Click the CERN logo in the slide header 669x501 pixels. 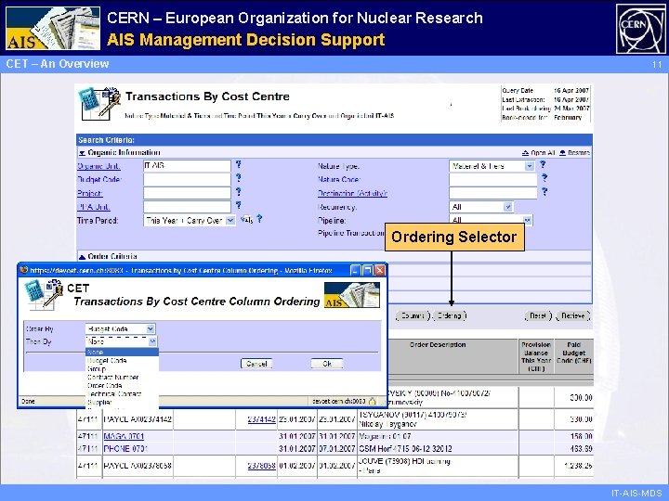click(640, 29)
